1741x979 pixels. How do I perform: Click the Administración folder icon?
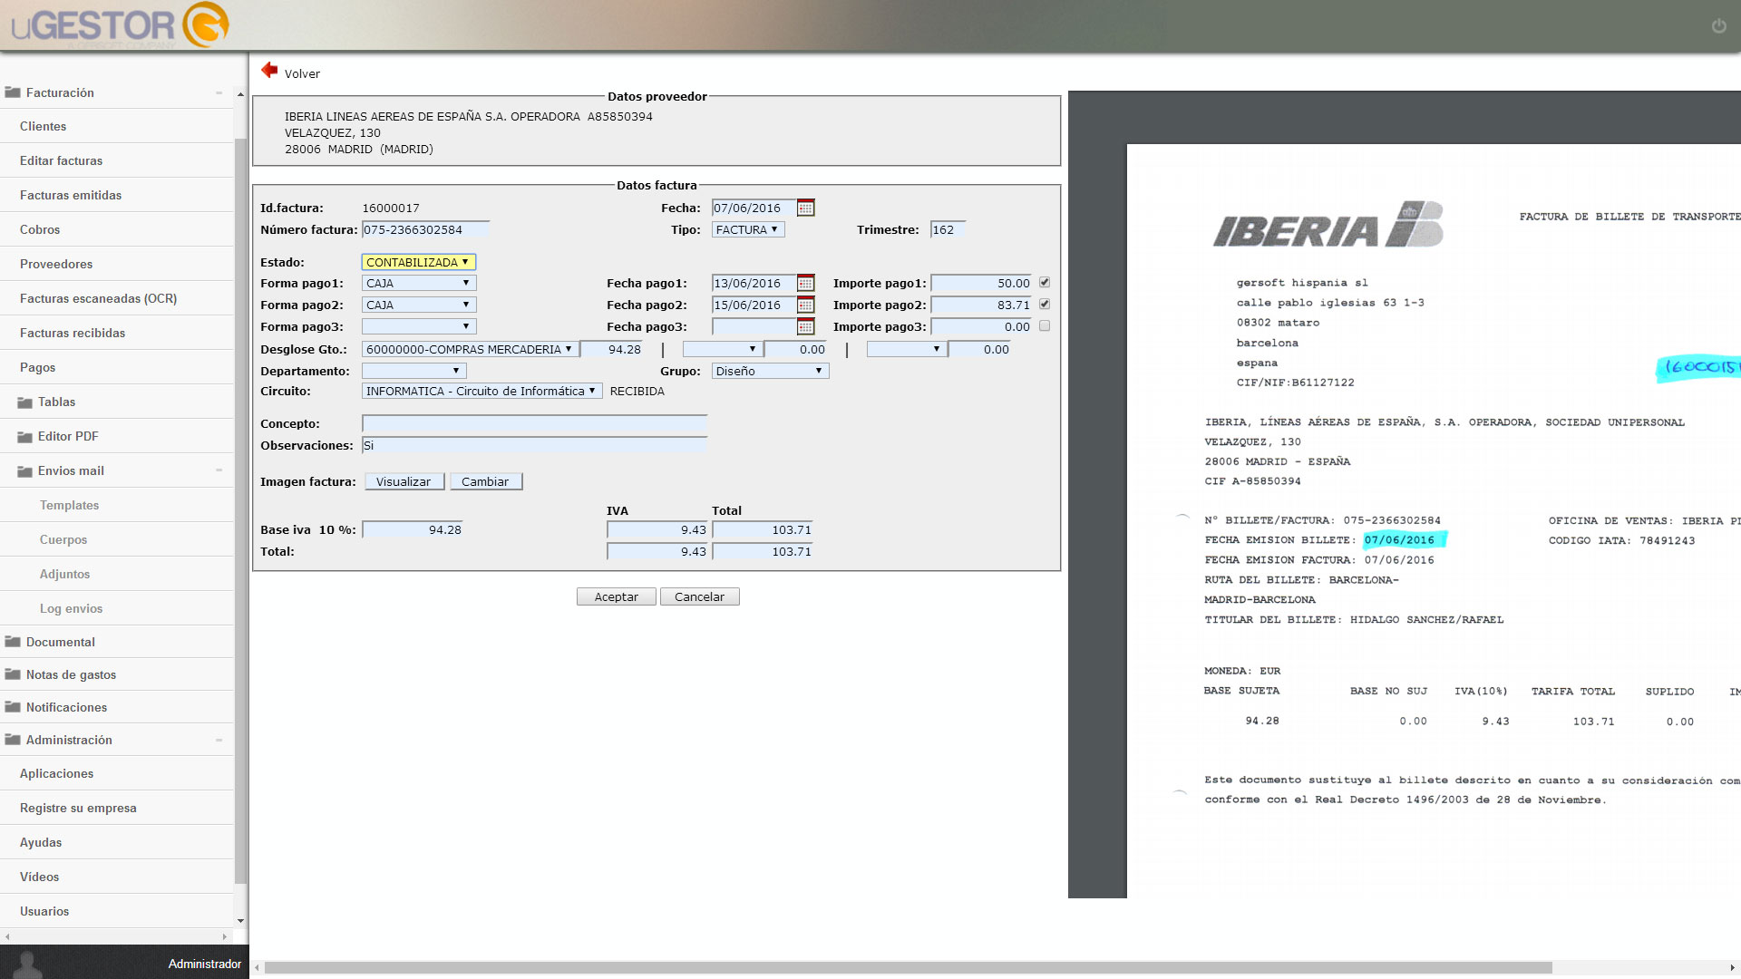pyautogui.click(x=13, y=740)
